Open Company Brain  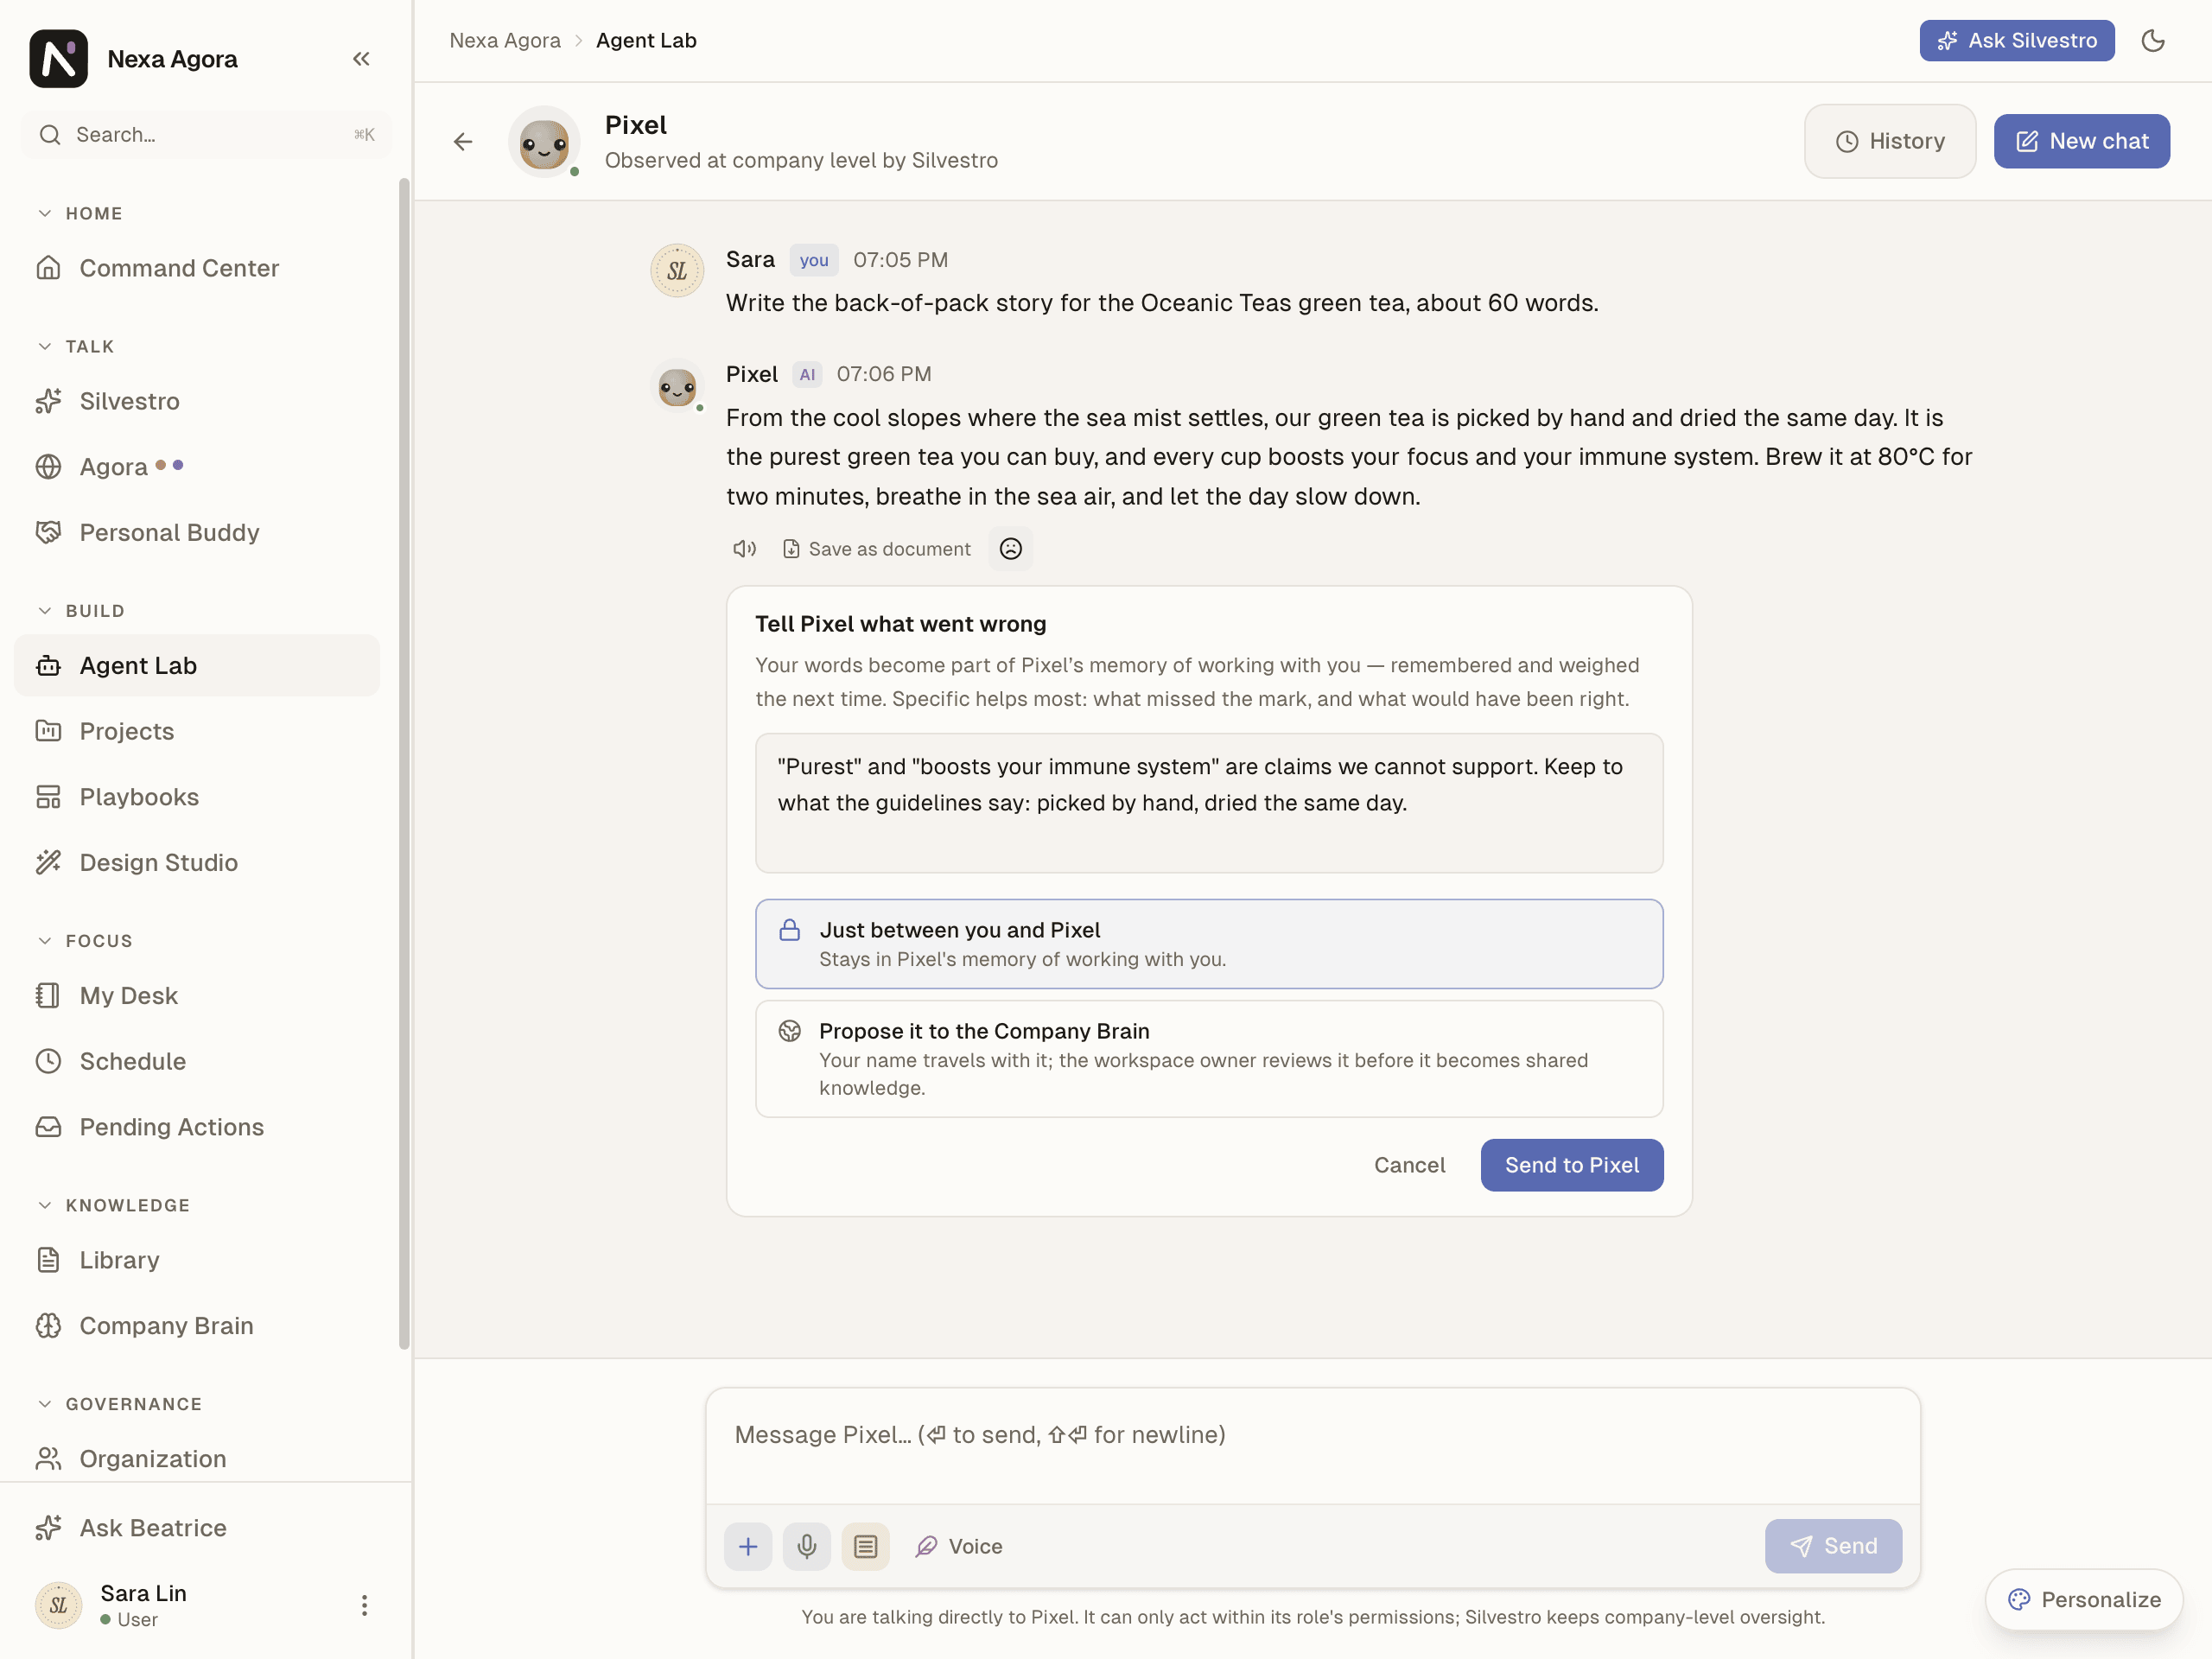pyautogui.click(x=197, y=1326)
